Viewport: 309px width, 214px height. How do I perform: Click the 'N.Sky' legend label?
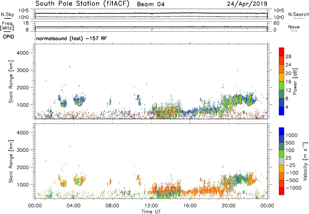coord(7,14)
